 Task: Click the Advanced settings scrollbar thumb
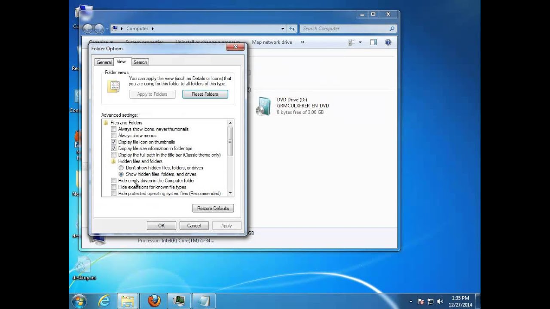230,141
